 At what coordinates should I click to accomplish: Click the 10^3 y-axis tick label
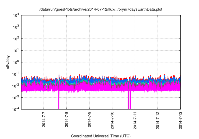[16, 27]
